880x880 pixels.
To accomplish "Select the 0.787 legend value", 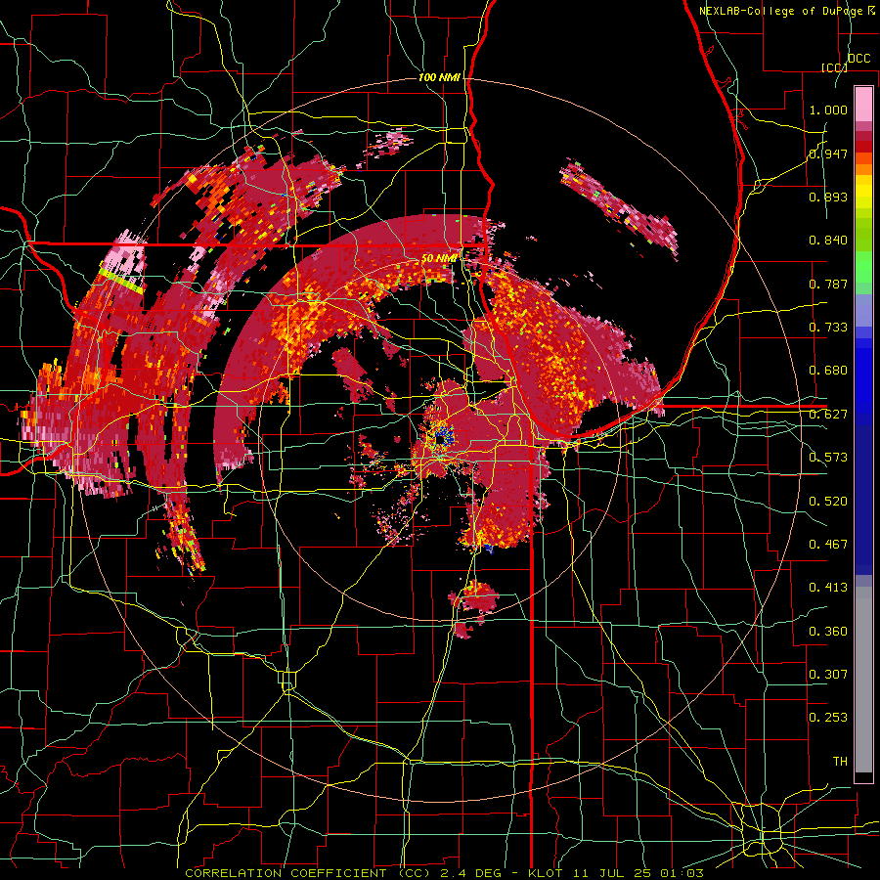I will coord(828,284).
